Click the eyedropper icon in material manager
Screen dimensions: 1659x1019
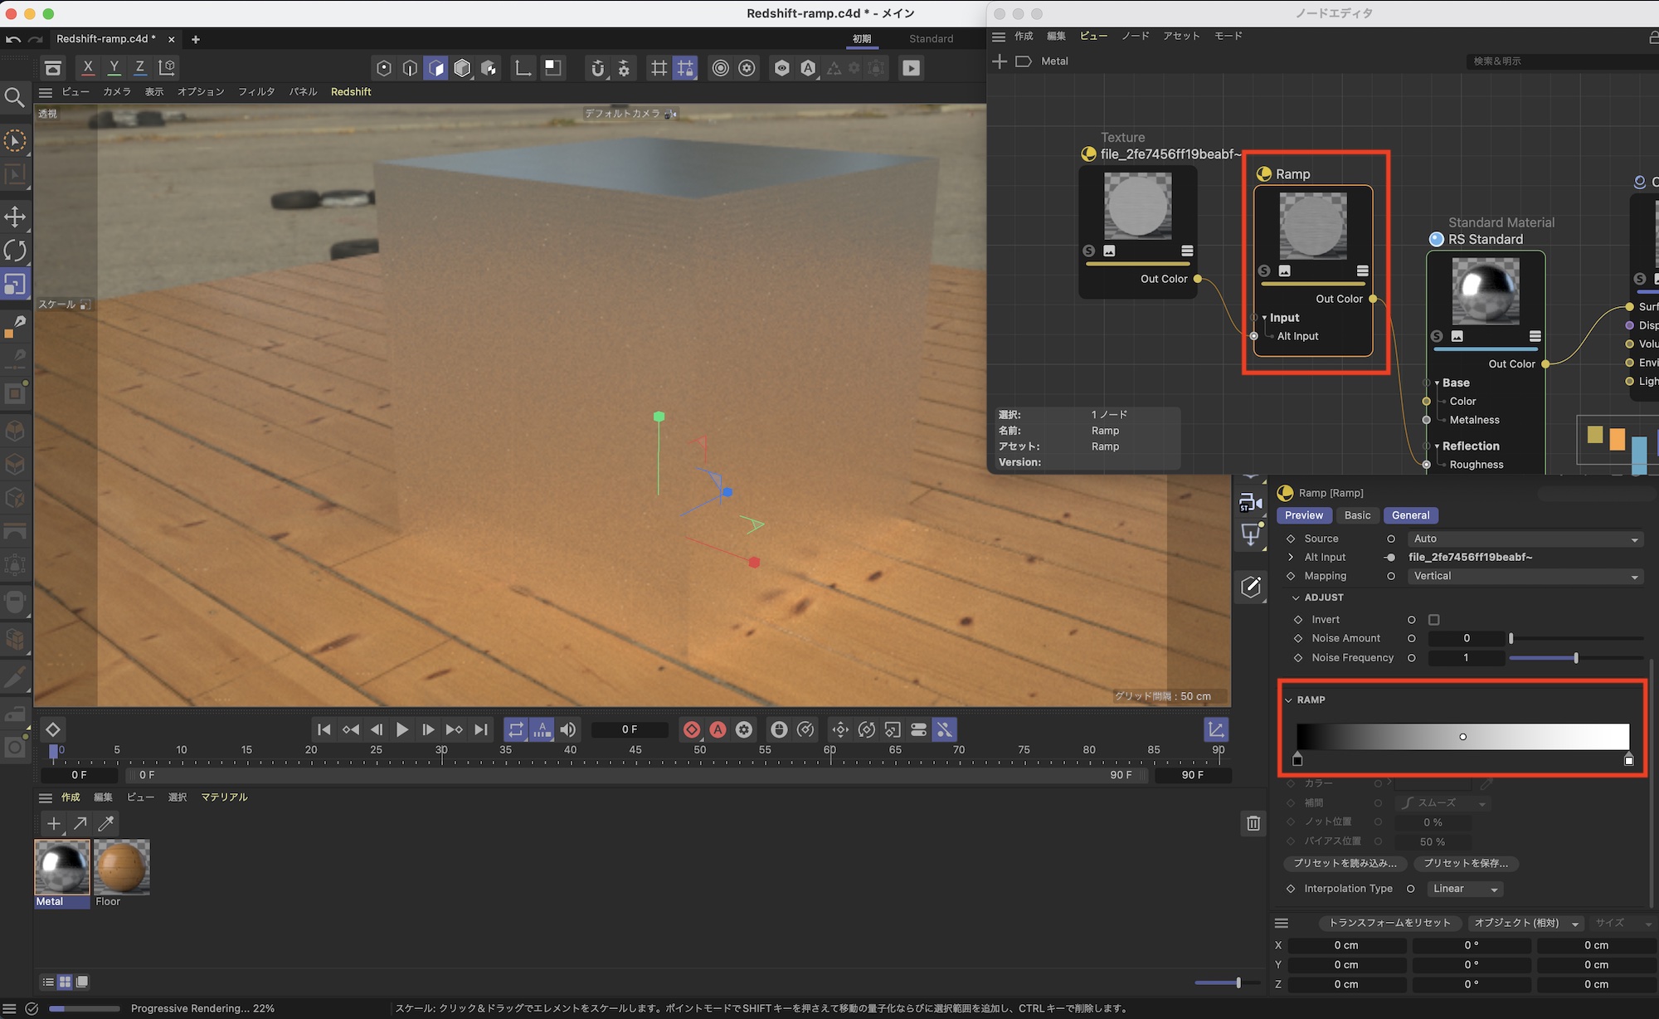pos(106,823)
